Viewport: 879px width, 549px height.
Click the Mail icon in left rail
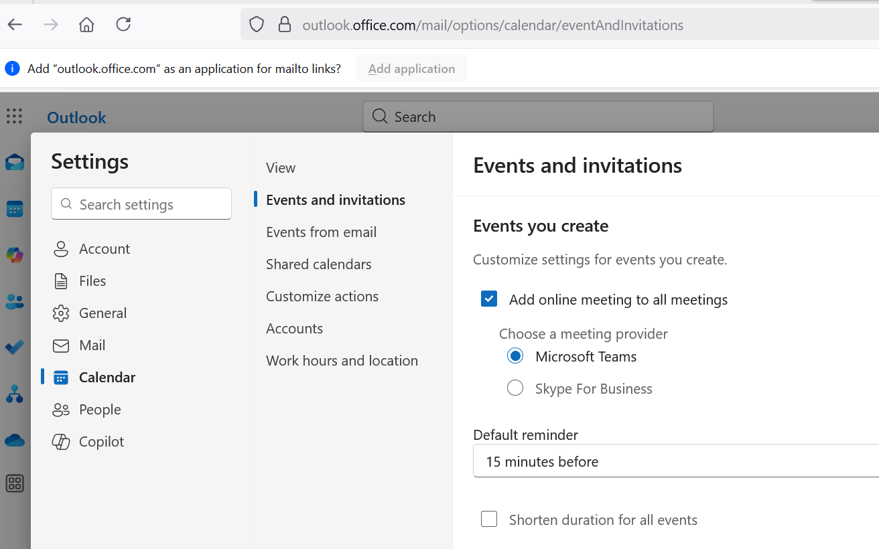pos(15,162)
